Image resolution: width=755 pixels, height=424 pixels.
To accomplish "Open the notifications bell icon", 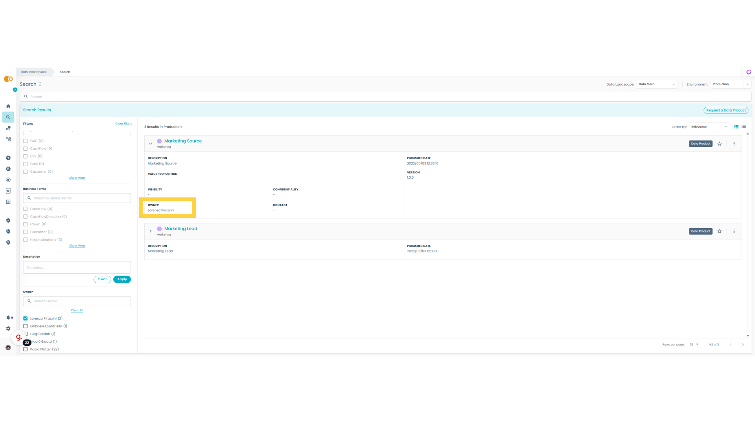I will 8,318.
